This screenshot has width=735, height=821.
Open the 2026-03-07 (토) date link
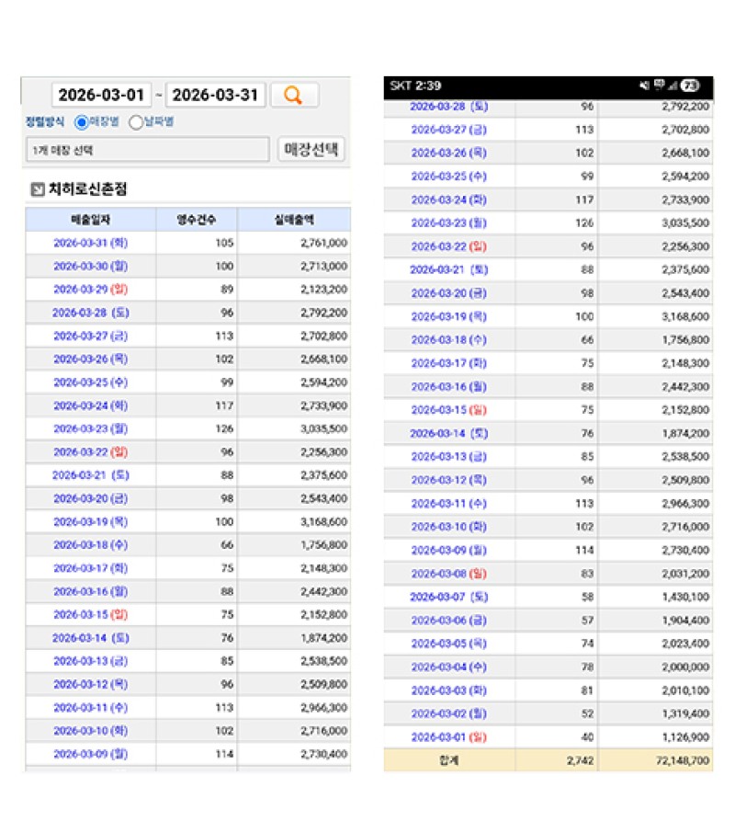(x=449, y=597)
